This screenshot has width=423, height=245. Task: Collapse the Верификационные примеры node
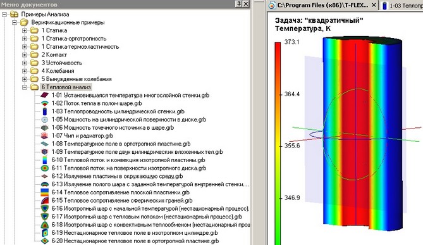[x=15, y=22]
